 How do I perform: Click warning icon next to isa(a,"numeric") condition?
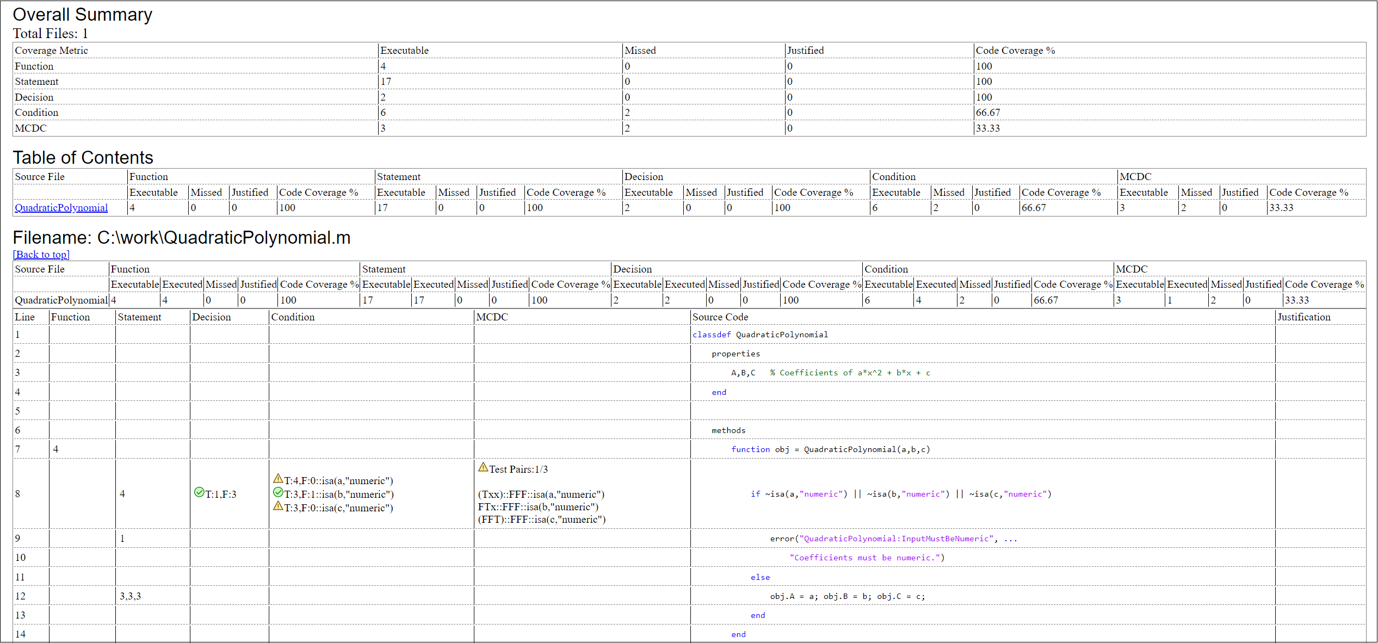pos(278,479)
